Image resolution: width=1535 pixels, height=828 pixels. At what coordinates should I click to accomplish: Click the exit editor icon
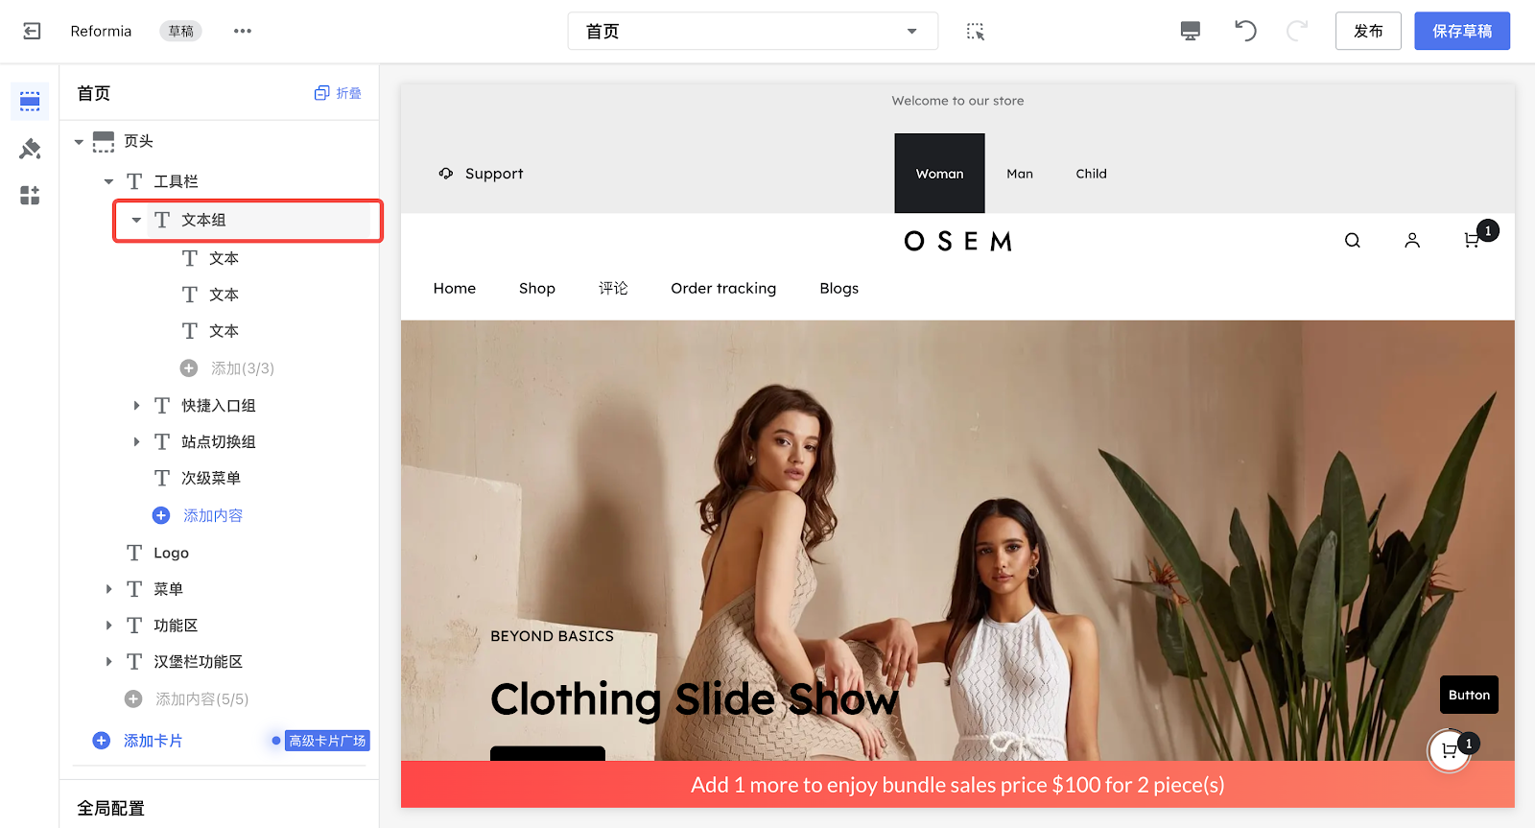[32, 31]
